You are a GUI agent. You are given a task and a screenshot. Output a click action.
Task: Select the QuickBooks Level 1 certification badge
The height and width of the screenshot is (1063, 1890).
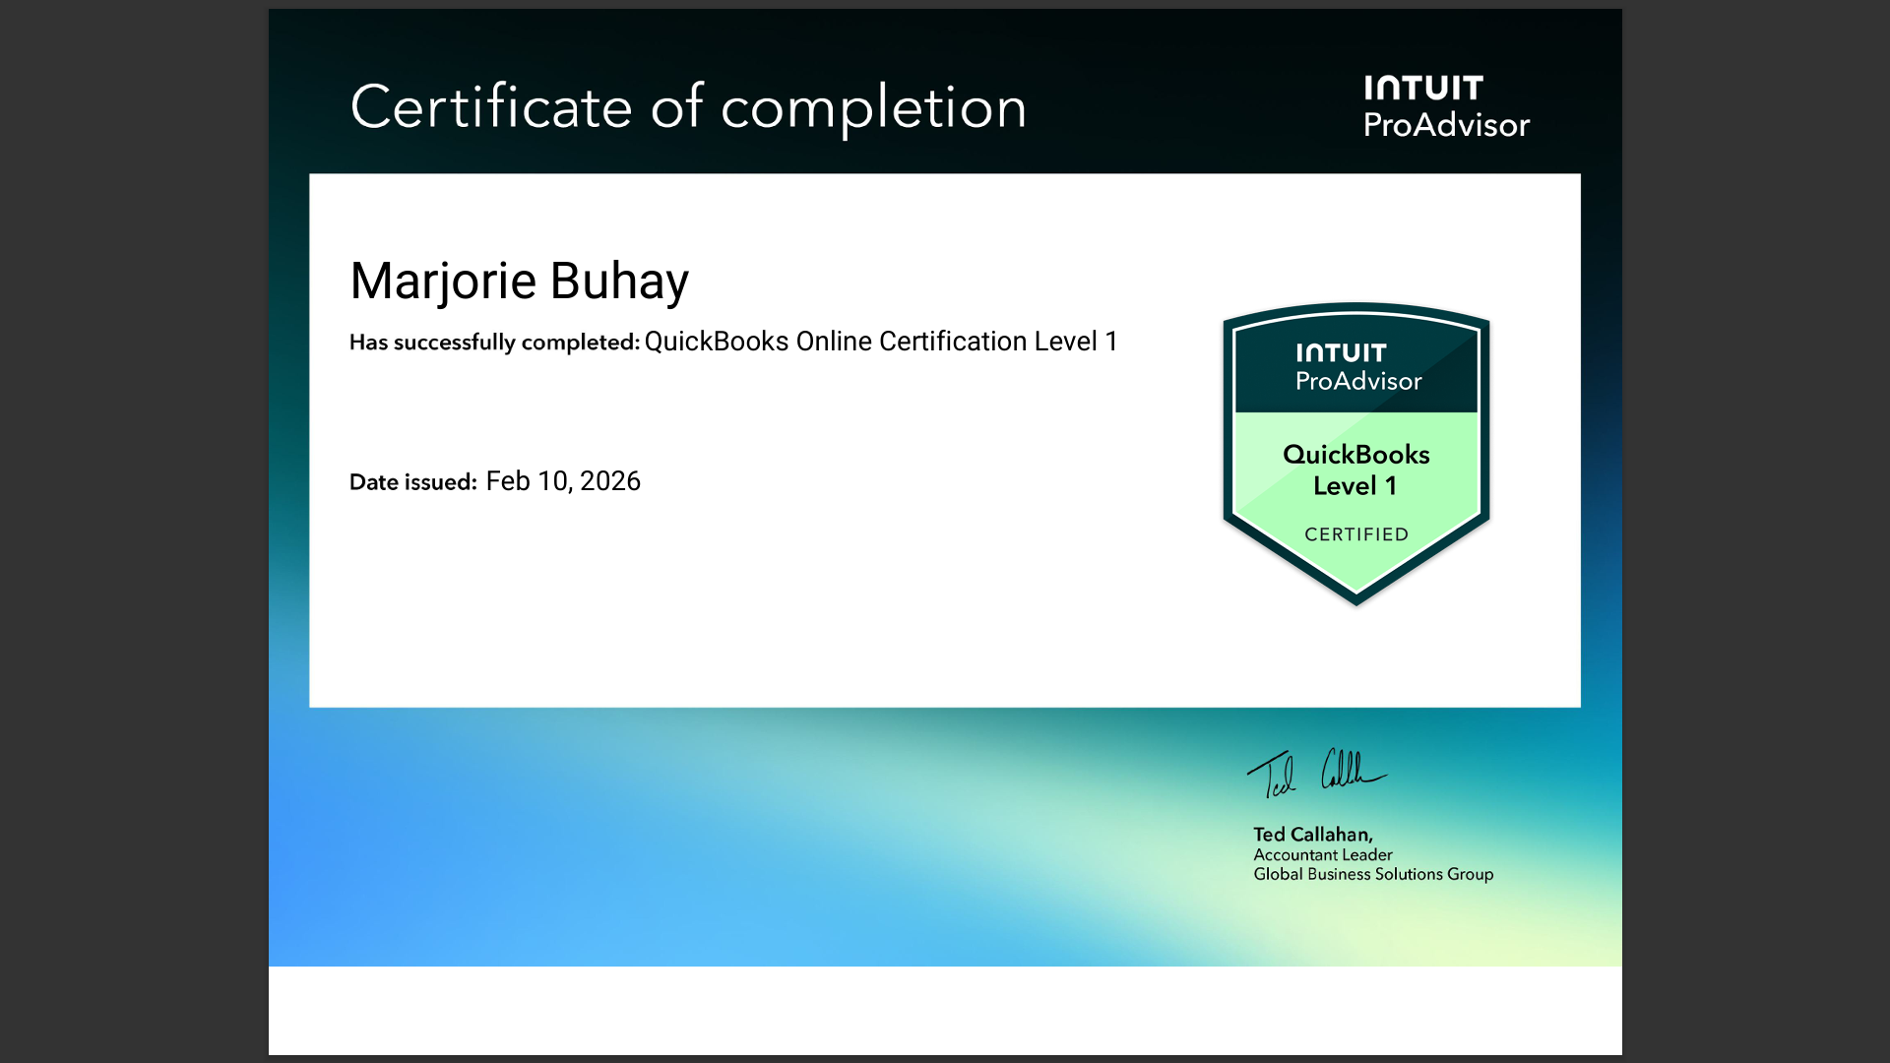pos(1355,453)
